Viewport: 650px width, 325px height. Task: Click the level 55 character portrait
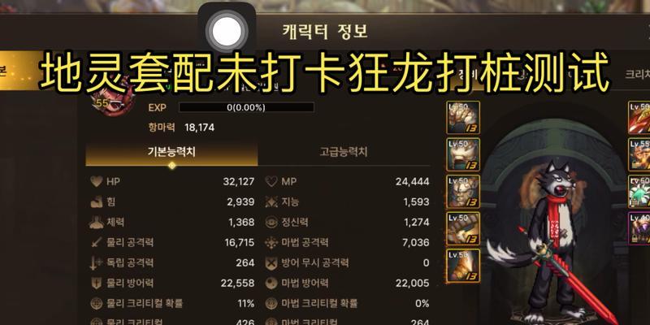pyautogui.click(x=112, y=98)
